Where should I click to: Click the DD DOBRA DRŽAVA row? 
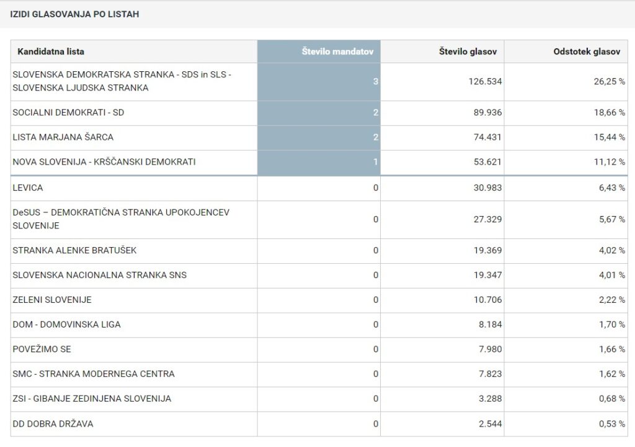tap(53, 424)
